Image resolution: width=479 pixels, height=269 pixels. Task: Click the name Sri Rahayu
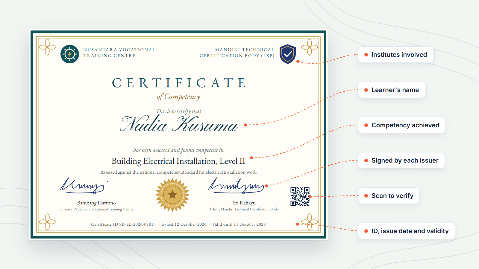pyautogui.click(x=244, y=203)
